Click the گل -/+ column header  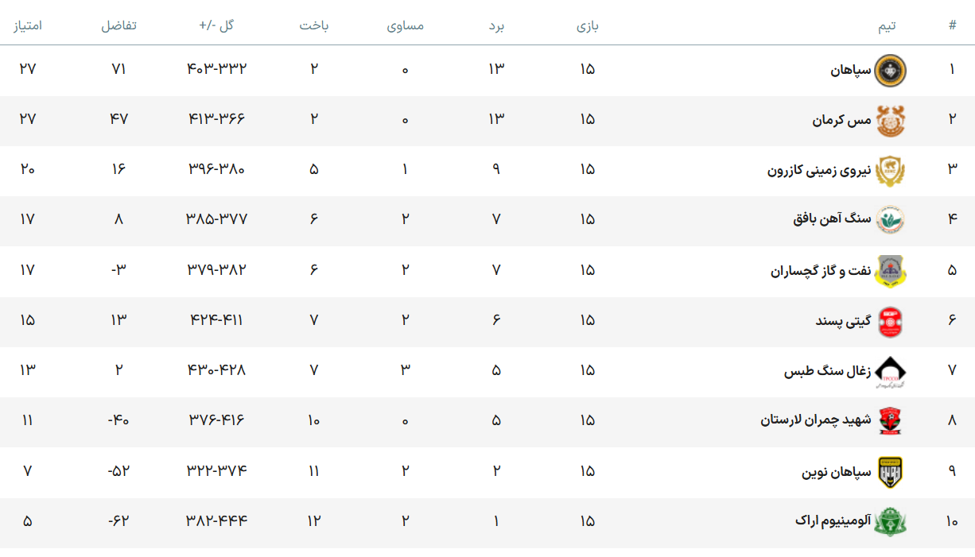[217, 25]
